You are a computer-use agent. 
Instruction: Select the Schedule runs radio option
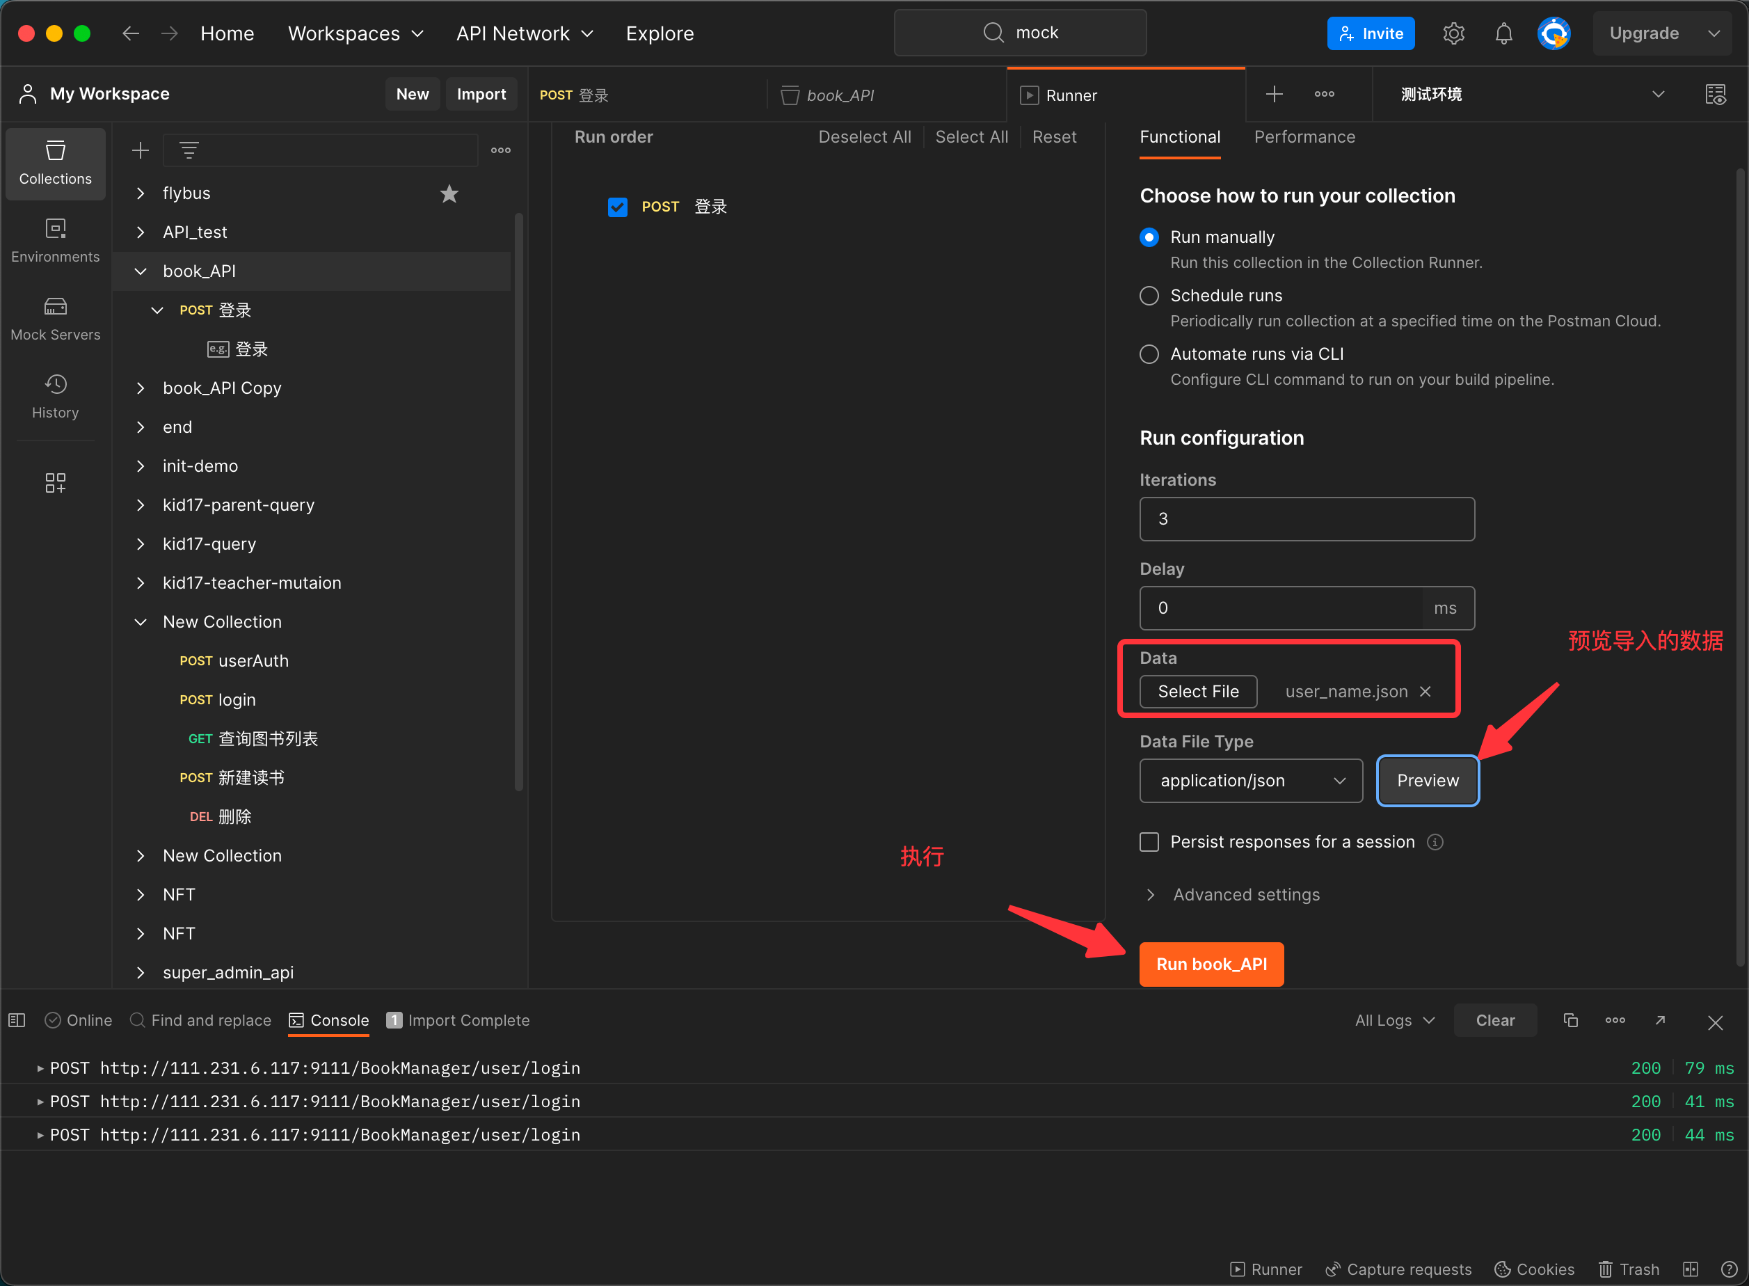point(1149,296)
